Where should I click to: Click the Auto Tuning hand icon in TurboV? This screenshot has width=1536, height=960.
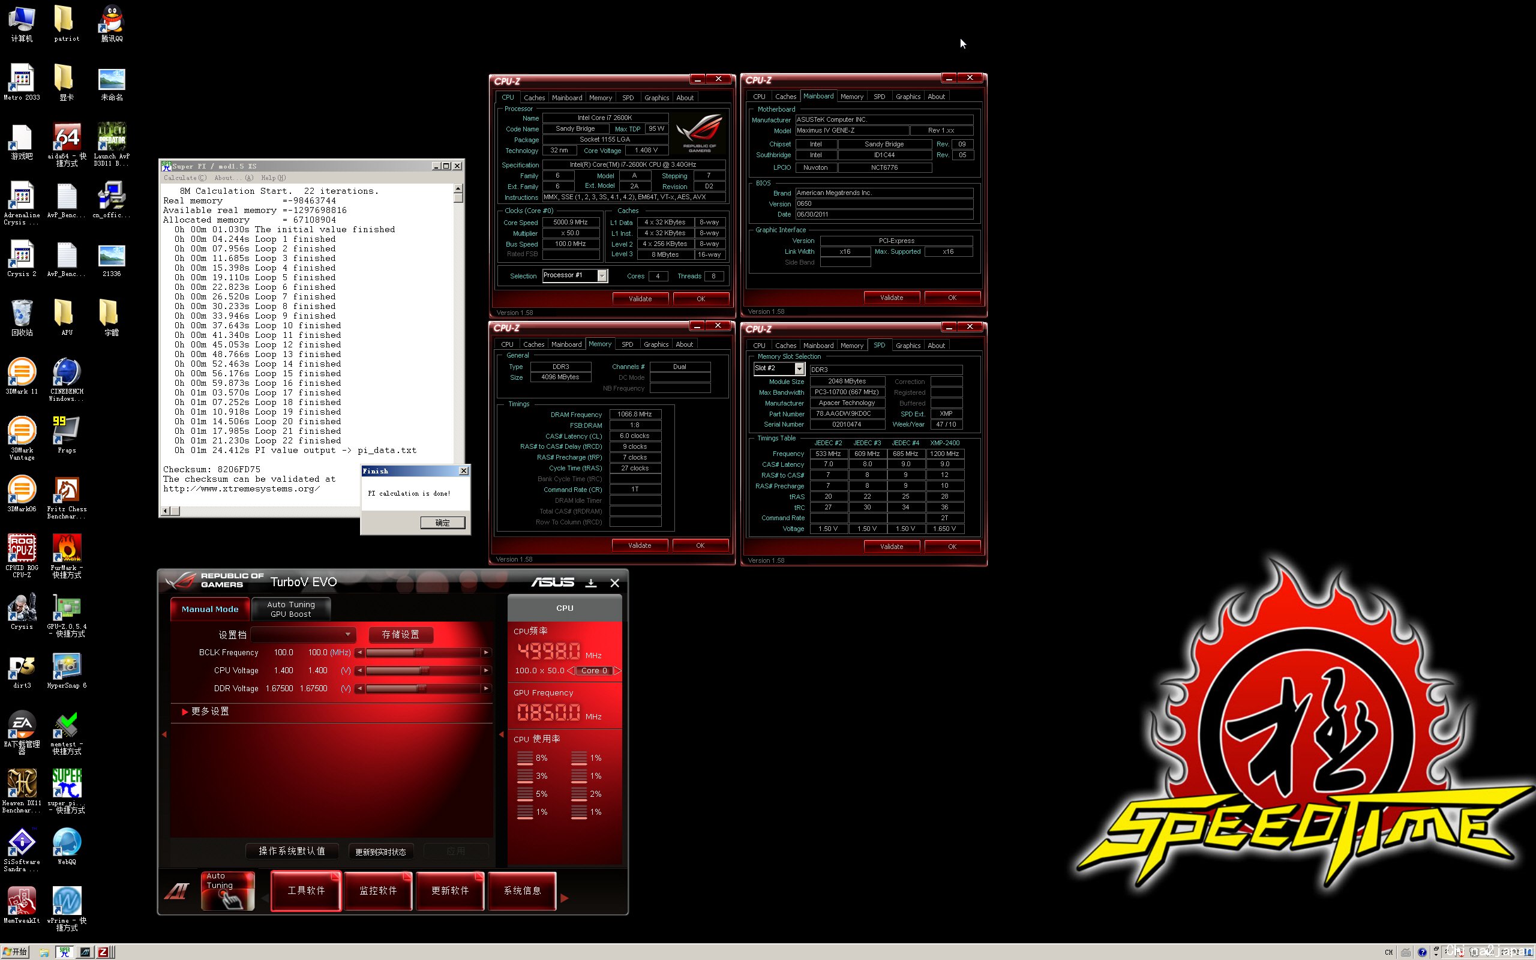coord(228,891)
